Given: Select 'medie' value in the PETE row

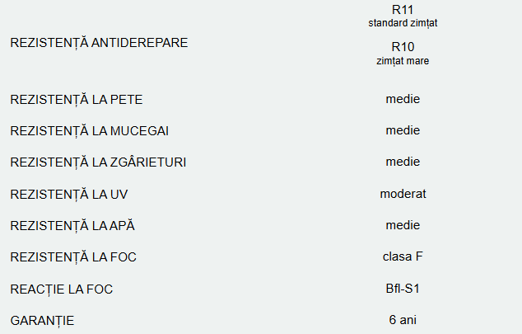Looking at the screenshot, I should pyautogui.click(x=403, y=100).
